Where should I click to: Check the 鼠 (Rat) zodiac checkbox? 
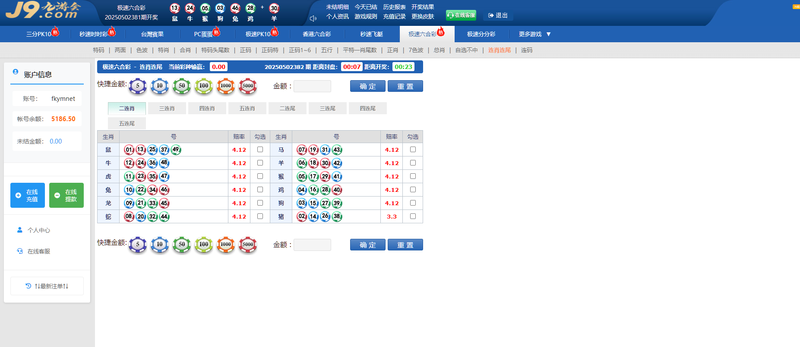point(260,150)
